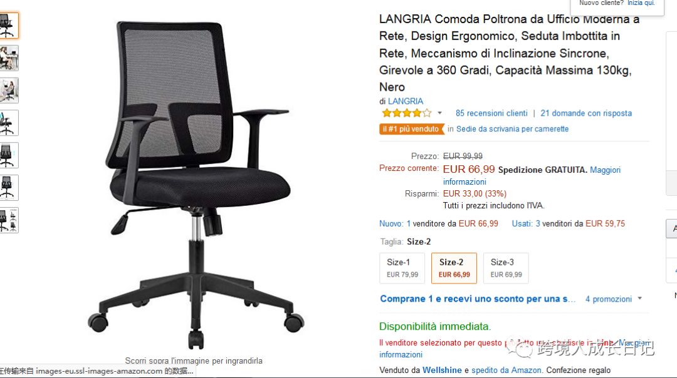Select the fifth chair thumbnail
The width and height of the screenshot is (677, 378).
9,155
